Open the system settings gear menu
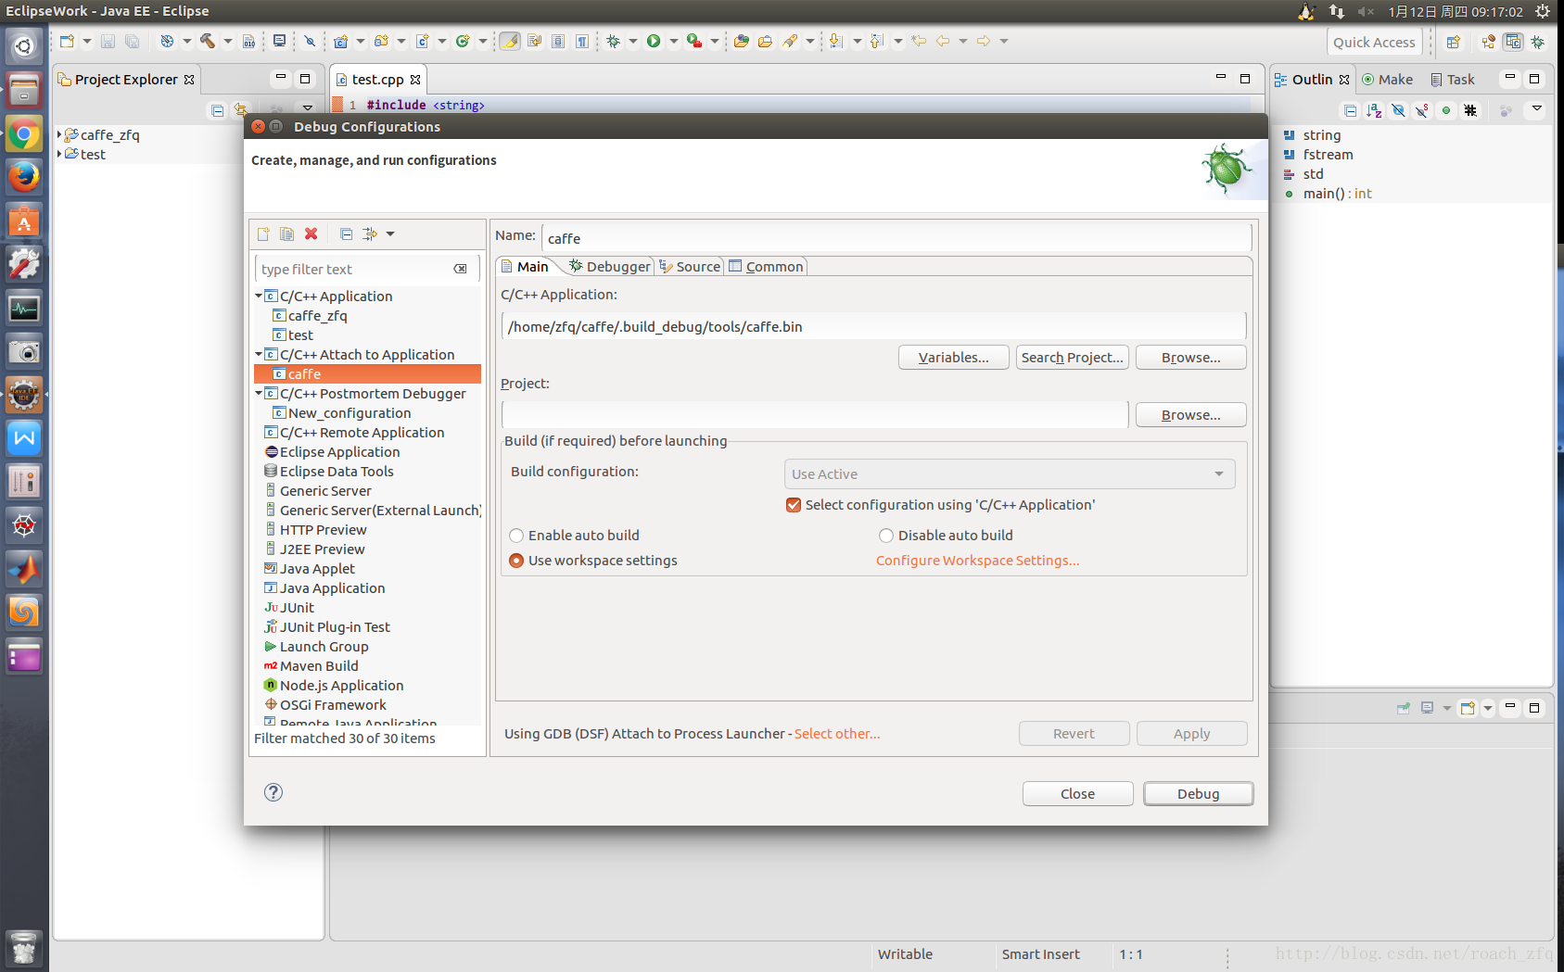The width and height of the screenshot is (1564, 972). click(x=1543, y=11)
